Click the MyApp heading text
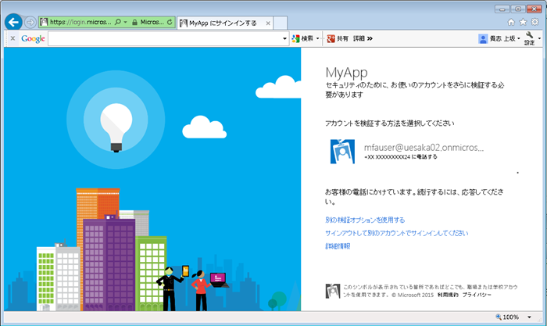This screenshot has height=326, width=547. pyautogui.click(x=346, y=73)
